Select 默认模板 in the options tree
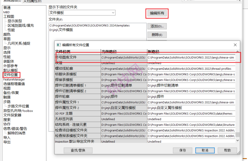Image resolution: width=248 pixels, height=161 pixels. coord(10,70)
